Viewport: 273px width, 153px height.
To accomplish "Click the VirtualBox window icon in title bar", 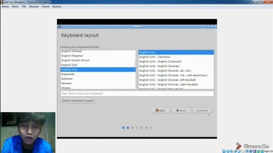I will pyautogui.click(x=2, y=2).
